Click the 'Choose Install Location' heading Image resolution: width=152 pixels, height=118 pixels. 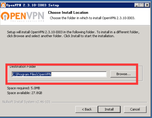(x=68, y=13)
